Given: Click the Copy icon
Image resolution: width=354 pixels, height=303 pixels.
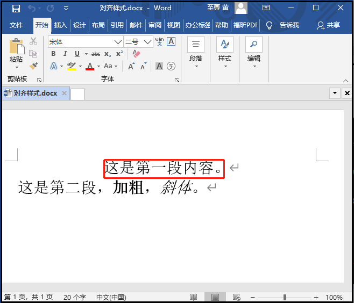Looking at the screenshot, I should [33, 54].
